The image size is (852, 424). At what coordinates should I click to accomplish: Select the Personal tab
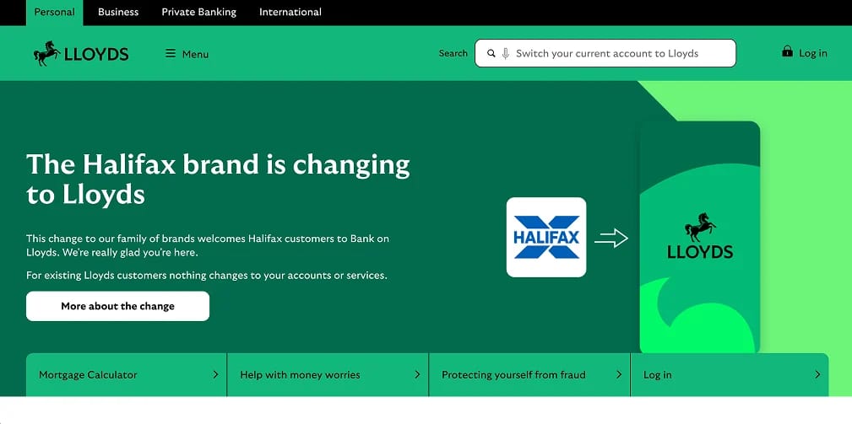pos(54,12)
